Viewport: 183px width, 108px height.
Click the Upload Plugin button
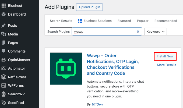pos(89,7)
